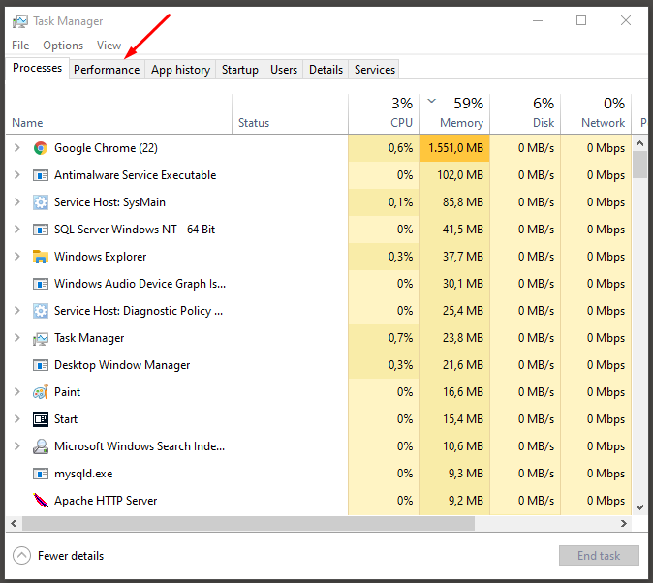Screen dimensions: 653x583
Task: Switch to the Users tab
Action: point(284,70)
